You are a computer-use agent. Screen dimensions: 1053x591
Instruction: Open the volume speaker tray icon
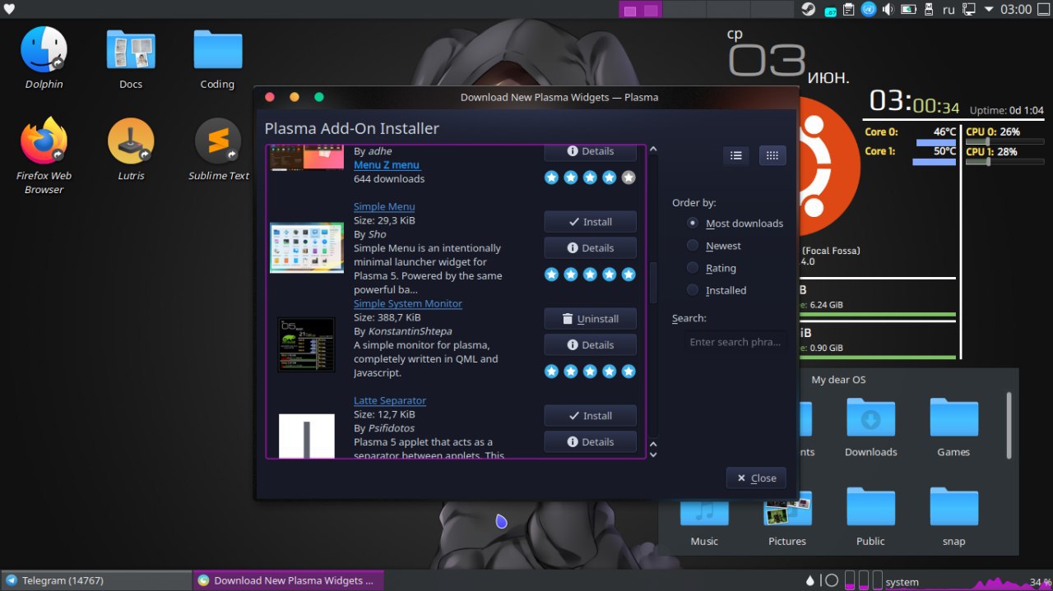coord(888,10)
